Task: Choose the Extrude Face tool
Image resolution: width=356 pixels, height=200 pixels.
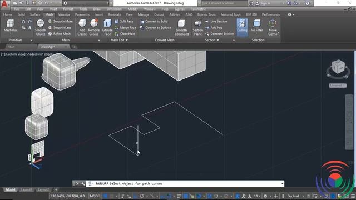Action: pos(107,27)
